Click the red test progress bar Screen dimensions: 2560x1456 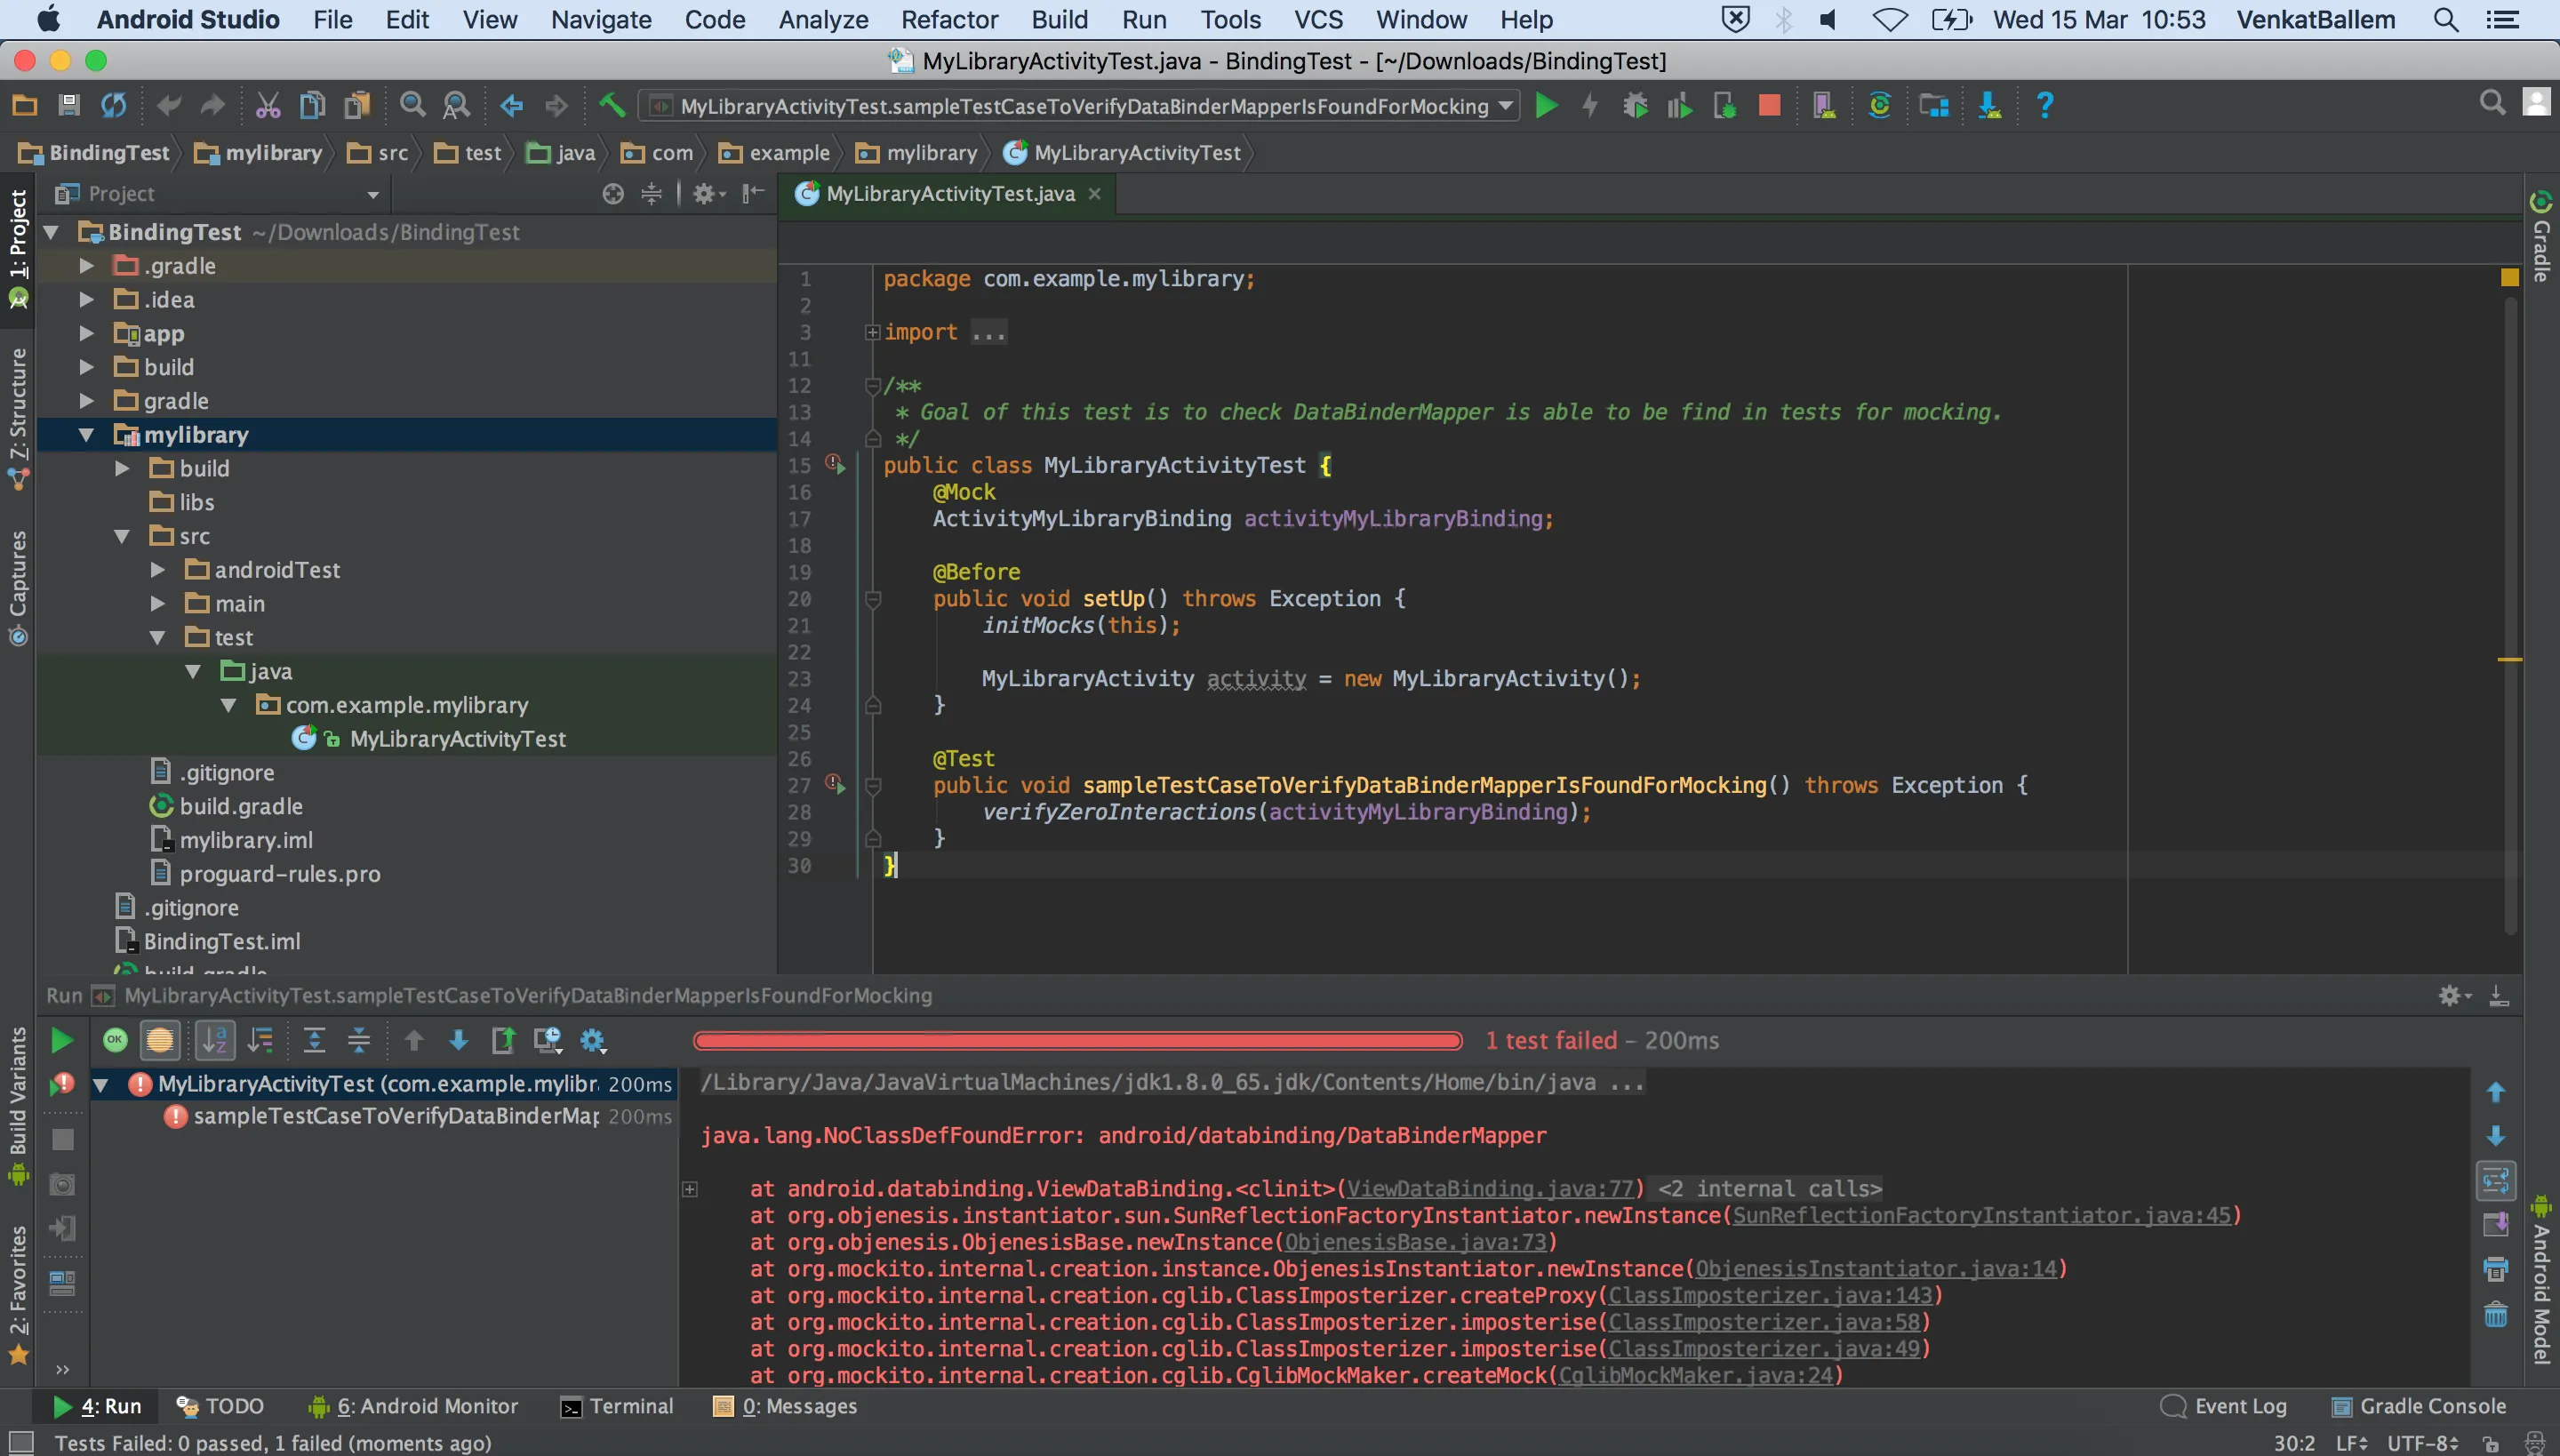point(1077,1041)
